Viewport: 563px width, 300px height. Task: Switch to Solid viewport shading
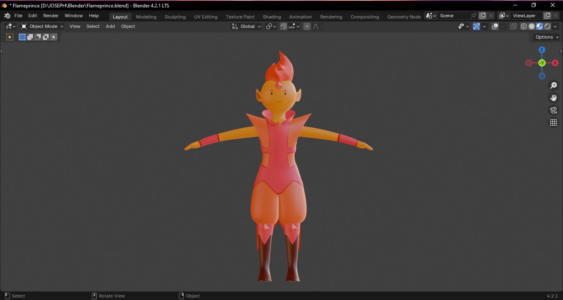coord(532,26)
